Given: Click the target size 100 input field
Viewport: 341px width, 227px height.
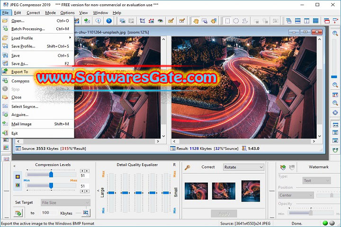Looking at the screenshot, I should tap(49, 212).
